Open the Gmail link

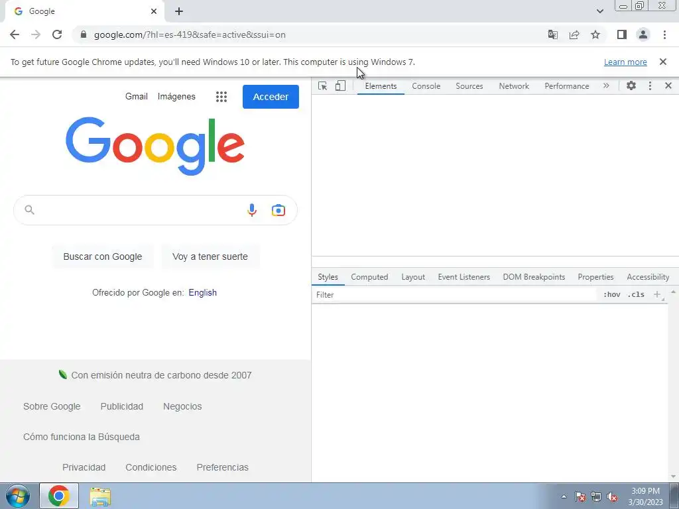tap(137, 97)
